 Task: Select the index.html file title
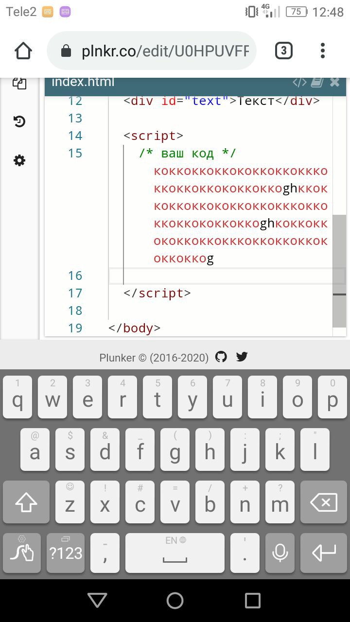83,82
